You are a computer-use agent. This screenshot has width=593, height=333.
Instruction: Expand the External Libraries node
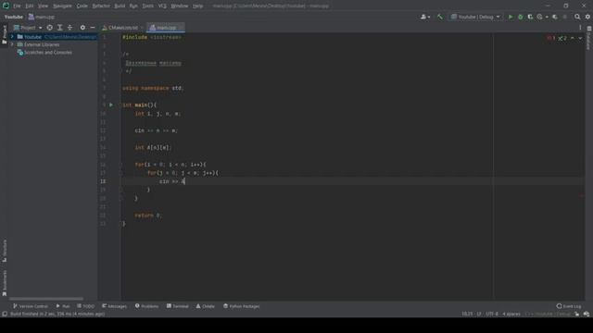(12, 44)
